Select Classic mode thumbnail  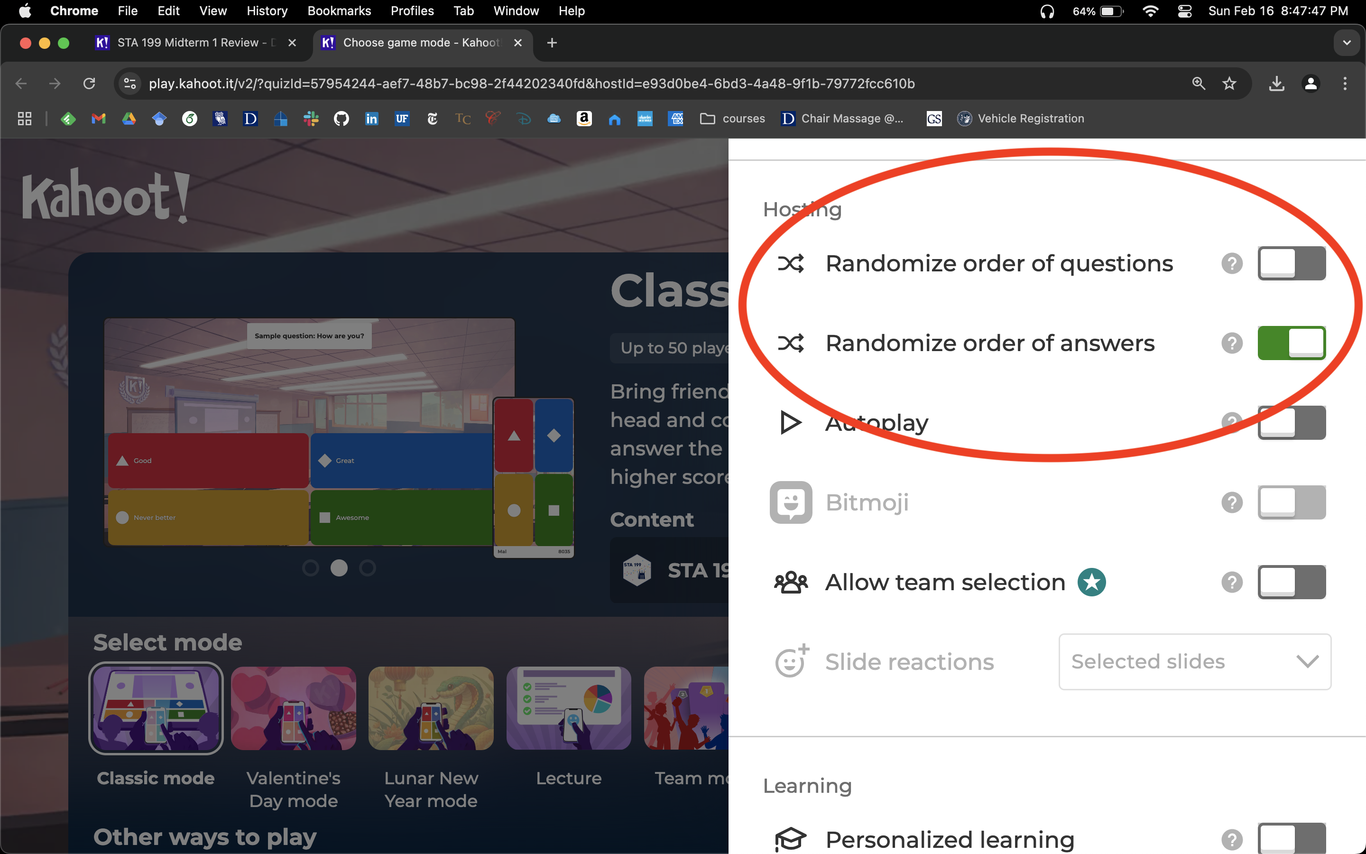(156, 708)
